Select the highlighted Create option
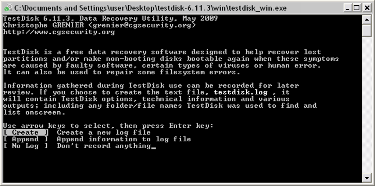The width and height of the screenshot is (375, 186). [x=26, y=133]
